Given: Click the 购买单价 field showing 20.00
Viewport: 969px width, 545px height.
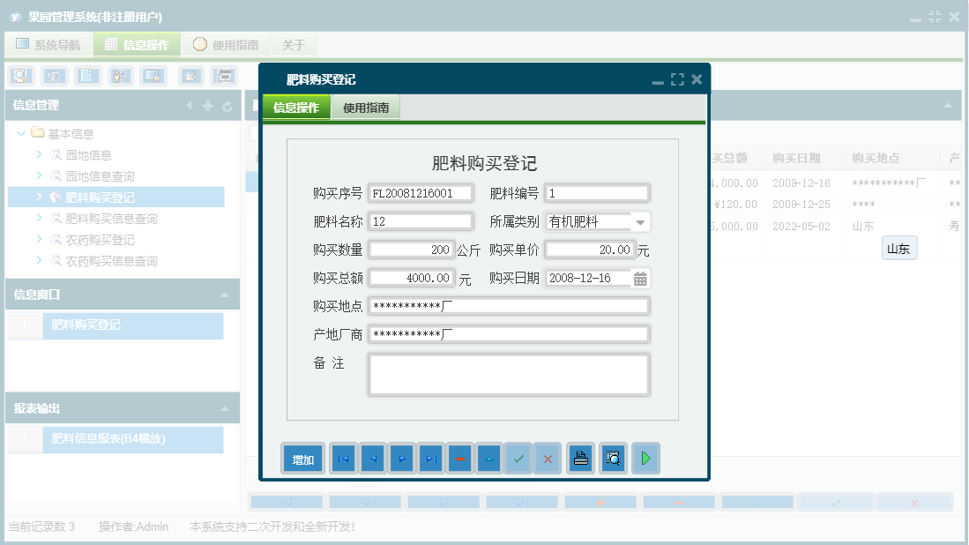Looking at the screenshot, I should pyautogui.click(x=590, y=250).
